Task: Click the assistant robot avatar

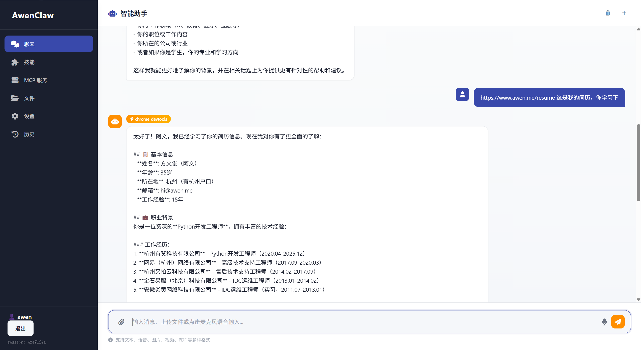Action: click(x=114, y=121)
